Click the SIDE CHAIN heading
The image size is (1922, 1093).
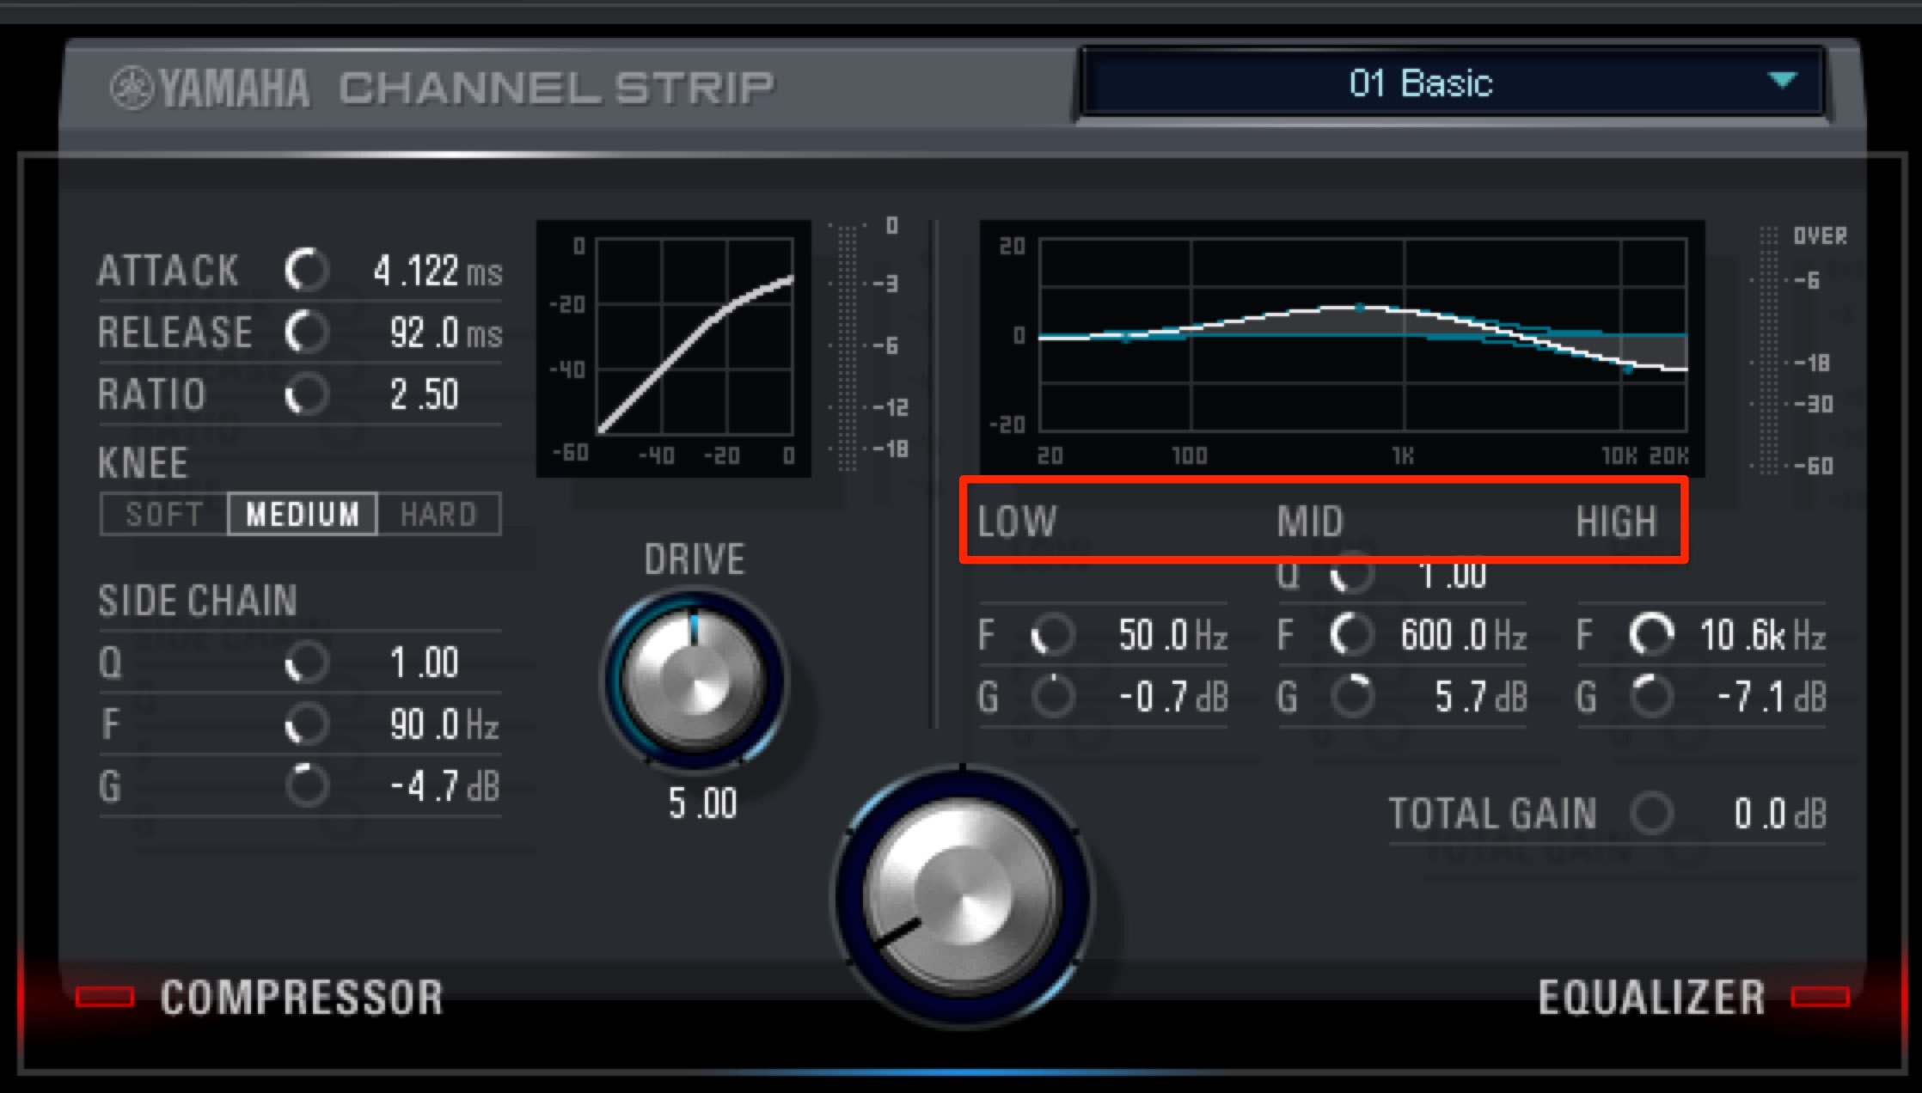(198, 601)
